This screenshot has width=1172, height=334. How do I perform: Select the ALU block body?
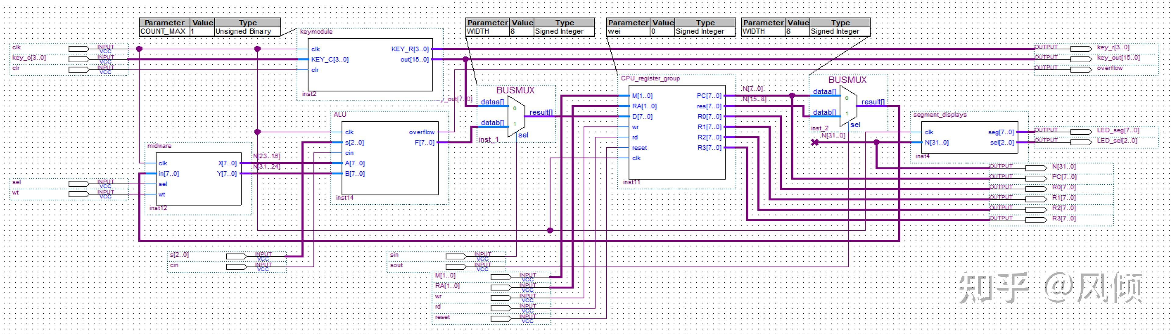click(390, 158)
